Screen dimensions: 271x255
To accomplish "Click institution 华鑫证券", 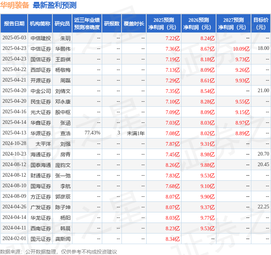I will [x=41, y=123].
